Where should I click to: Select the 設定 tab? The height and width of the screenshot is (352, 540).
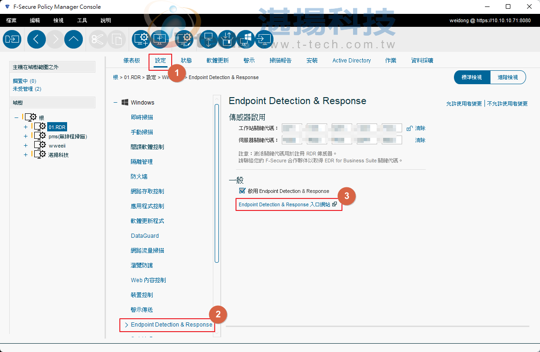tap(161, 61)
